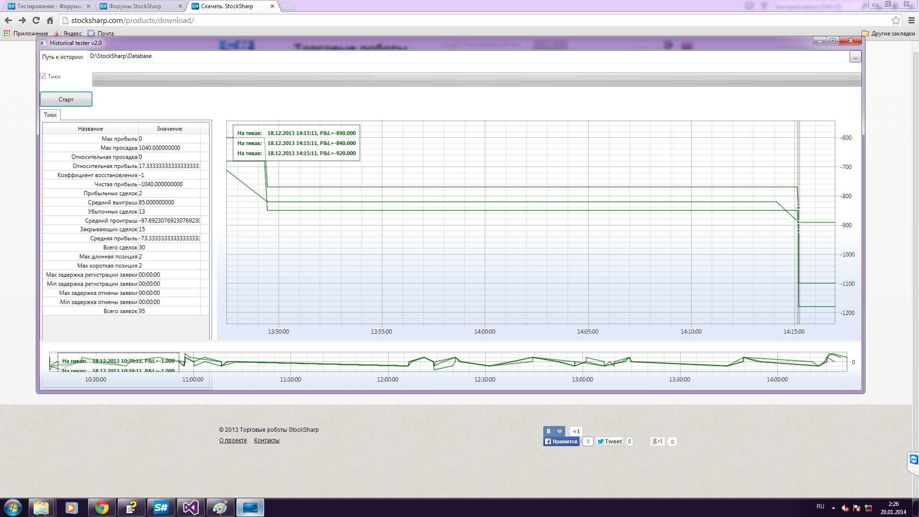Click the progress bar next to Тики
Image resolution: width=919 pixels, height=517 pixels.
(476, 79)
